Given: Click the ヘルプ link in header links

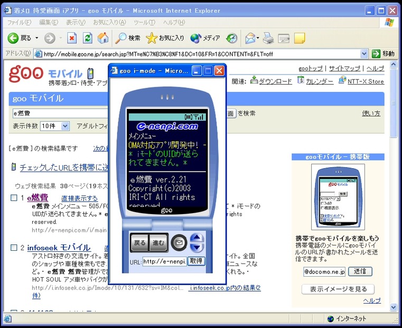Looking at the screenshot, I should [375, 68].
